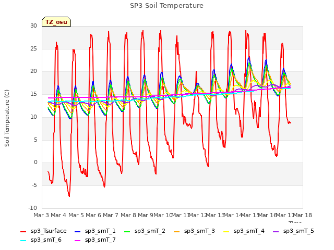
Task: Toggle sp3_smT_6 legend entry
Action: click(x=41, y=240)
